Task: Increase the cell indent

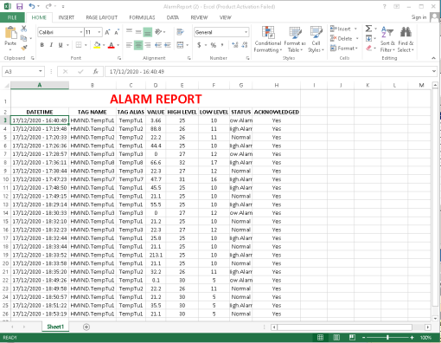Action: 168,45
